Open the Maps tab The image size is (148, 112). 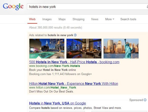[62, 19]
